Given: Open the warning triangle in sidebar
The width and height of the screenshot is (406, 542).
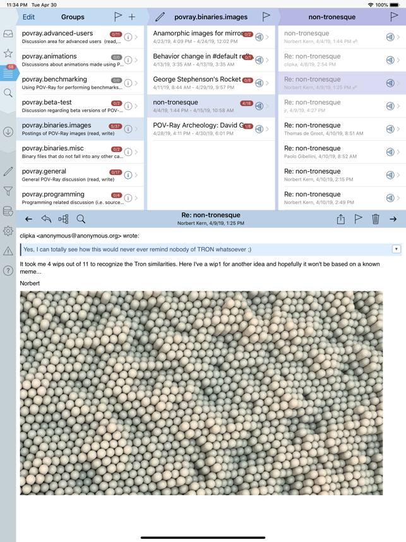Looking at the screenshot, I should pyautogui.click(x=8, y=251).
